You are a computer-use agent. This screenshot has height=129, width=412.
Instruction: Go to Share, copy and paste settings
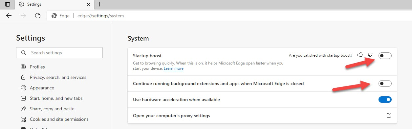click(x=52, y=109)
